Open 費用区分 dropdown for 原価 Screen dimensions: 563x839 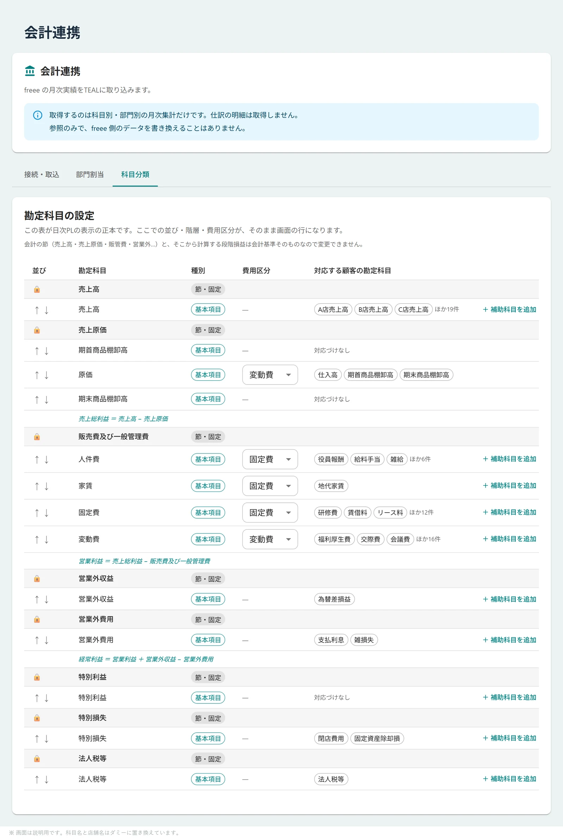[x=270, y=375]
